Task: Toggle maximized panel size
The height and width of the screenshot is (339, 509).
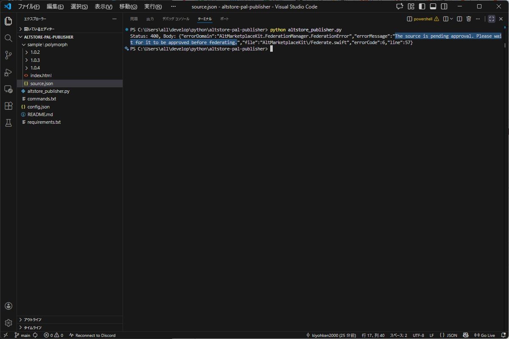Action: [492, 19]
